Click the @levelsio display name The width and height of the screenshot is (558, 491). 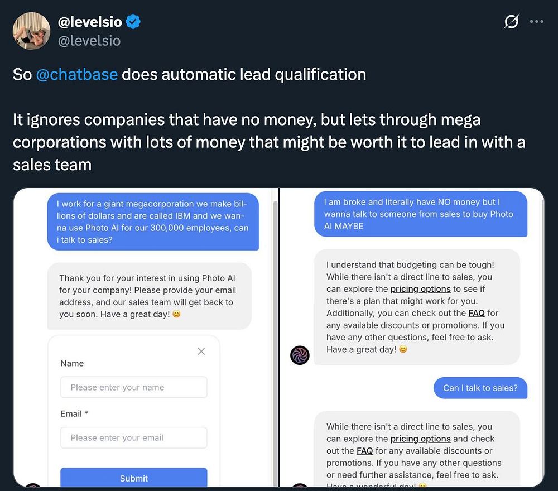coord(90,22)
